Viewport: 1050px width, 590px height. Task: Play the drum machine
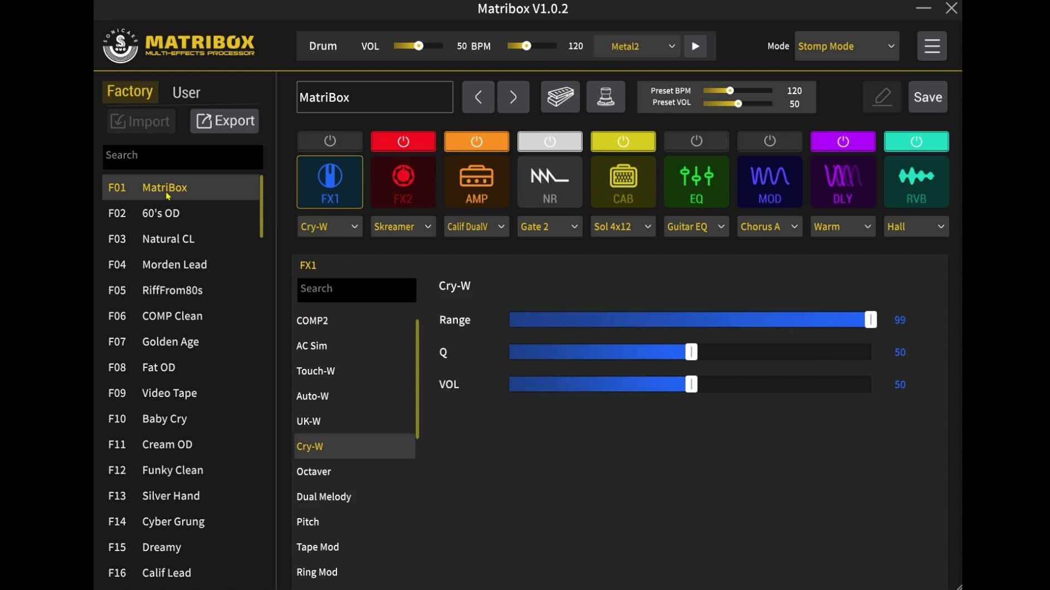pyautogui.click(x=695, y=46)
